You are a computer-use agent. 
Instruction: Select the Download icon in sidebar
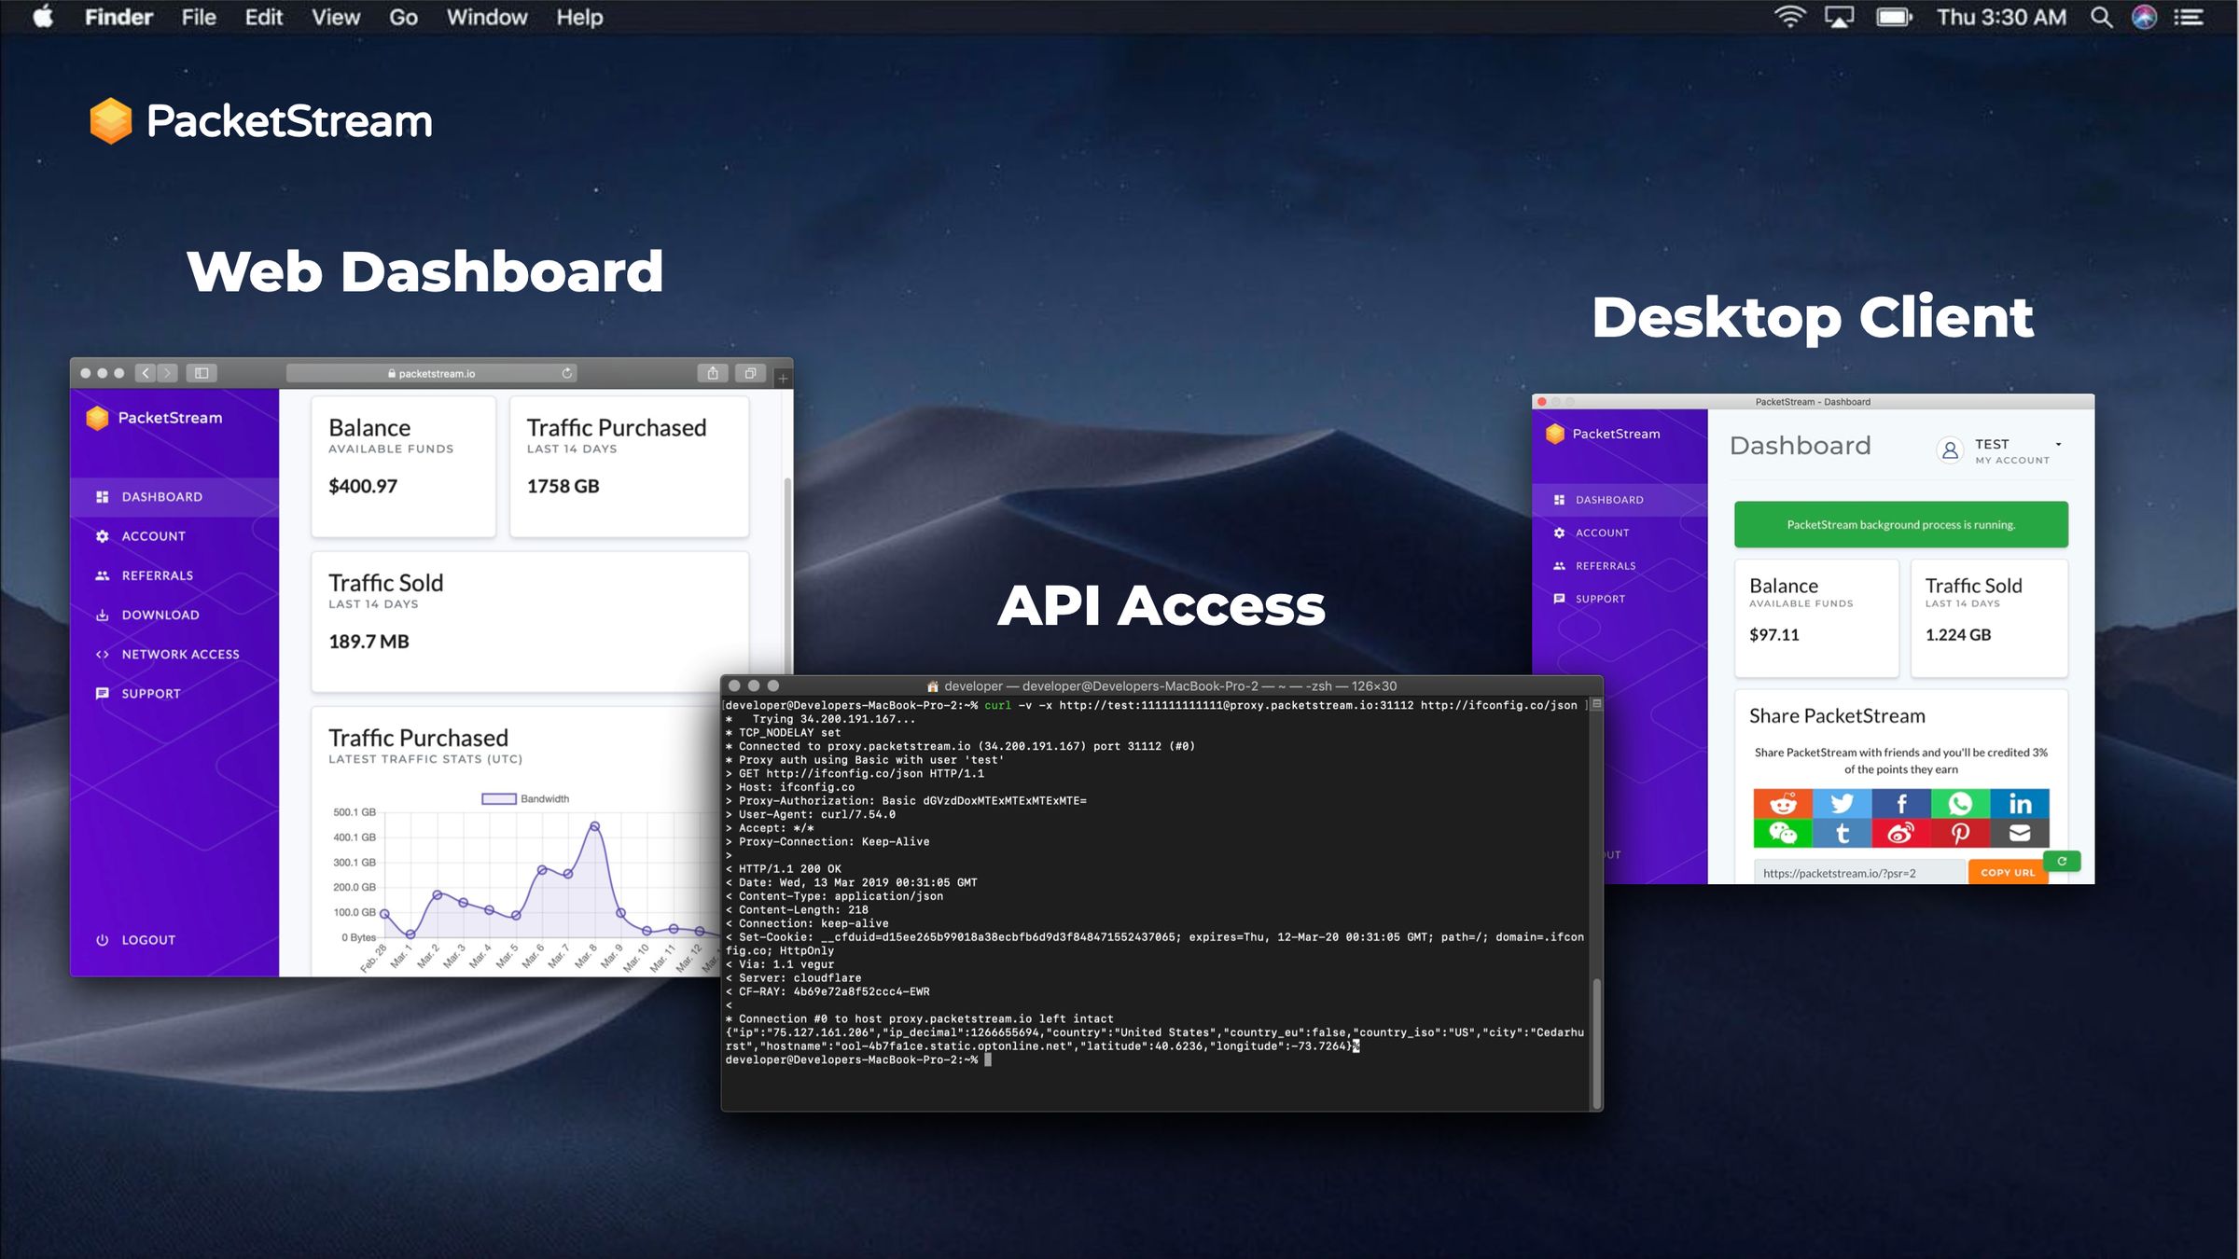103,615
